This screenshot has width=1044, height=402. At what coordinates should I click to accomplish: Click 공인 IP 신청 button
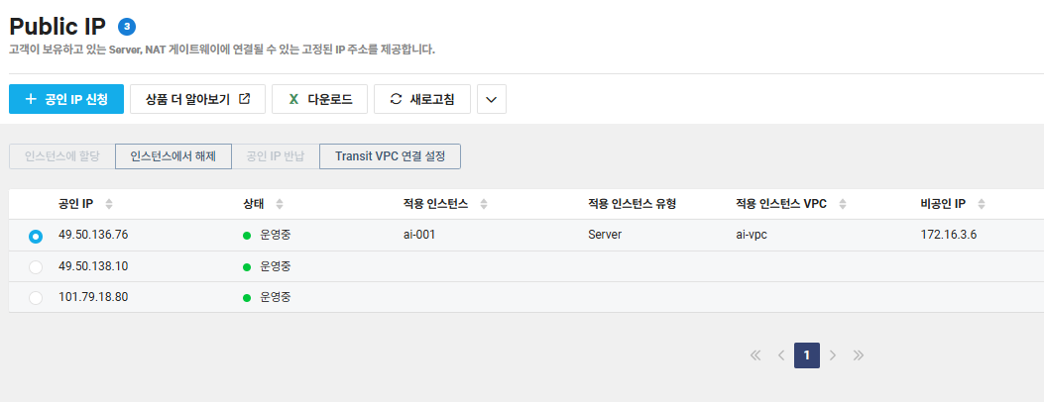66,99
